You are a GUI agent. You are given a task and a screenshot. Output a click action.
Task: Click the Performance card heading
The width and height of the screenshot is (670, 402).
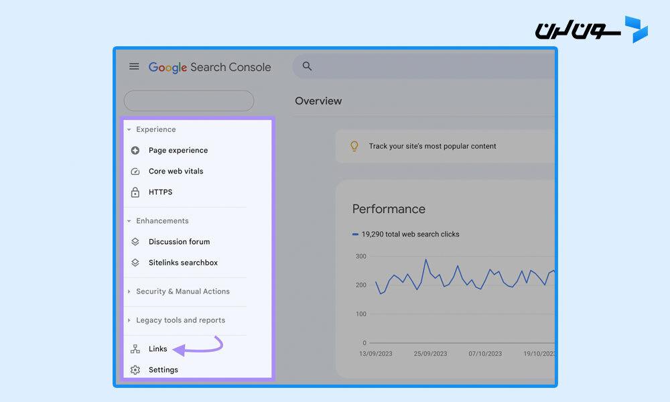(x=389, y=209)
